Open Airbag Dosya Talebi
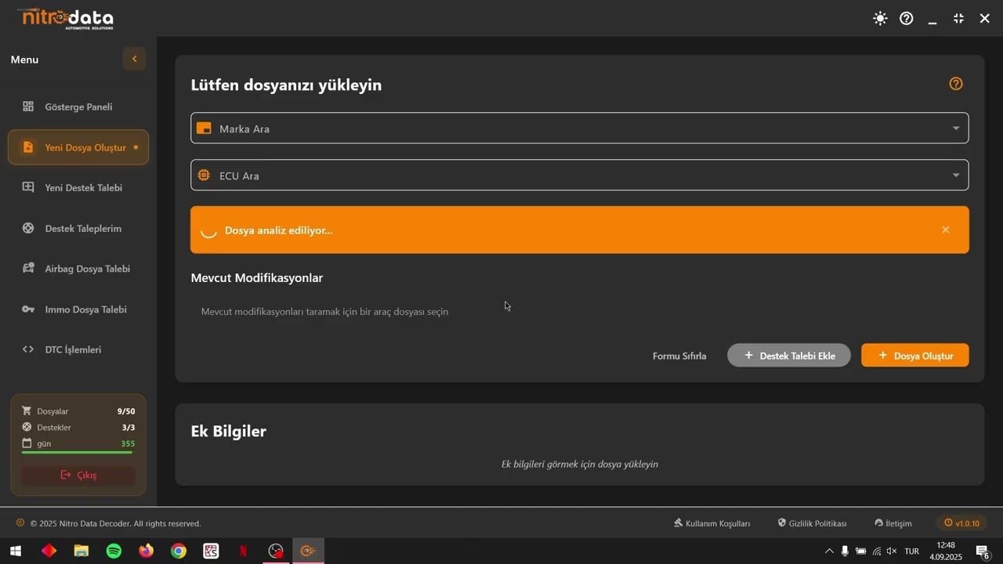The height and width of the screenshot is (564, 1003). tap(78, 269)
